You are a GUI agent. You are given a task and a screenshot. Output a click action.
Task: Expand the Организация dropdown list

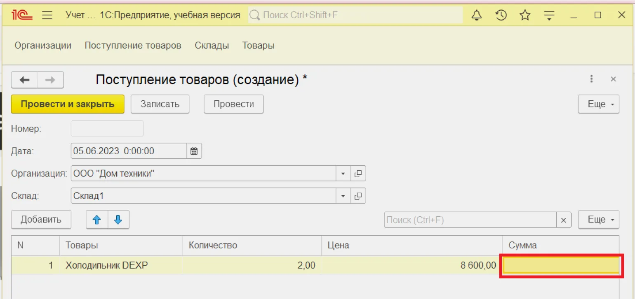(x=343, y=174)
